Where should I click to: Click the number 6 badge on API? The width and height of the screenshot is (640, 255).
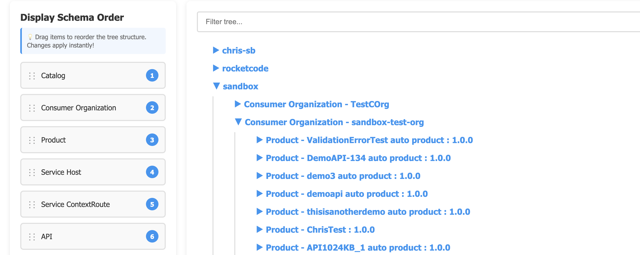pyautogui.click(x=152, y=237)
